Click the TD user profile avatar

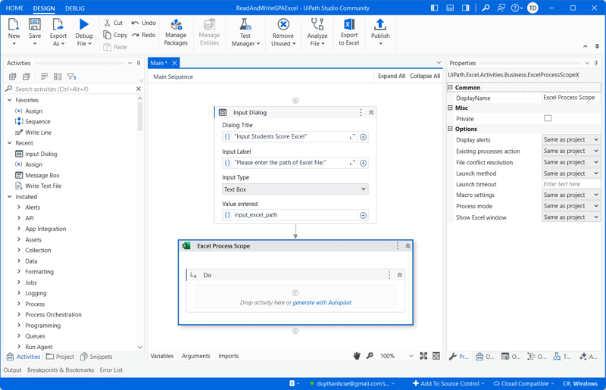(533, 8)
